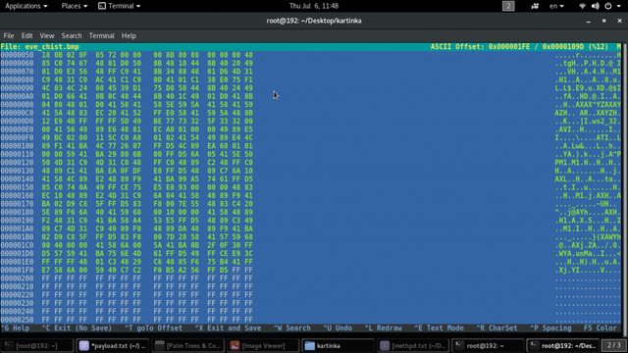The height and width of the screenshot is (353, 628).
Task: Click the ^T goTo Offset label
Action: coord(153,328)
